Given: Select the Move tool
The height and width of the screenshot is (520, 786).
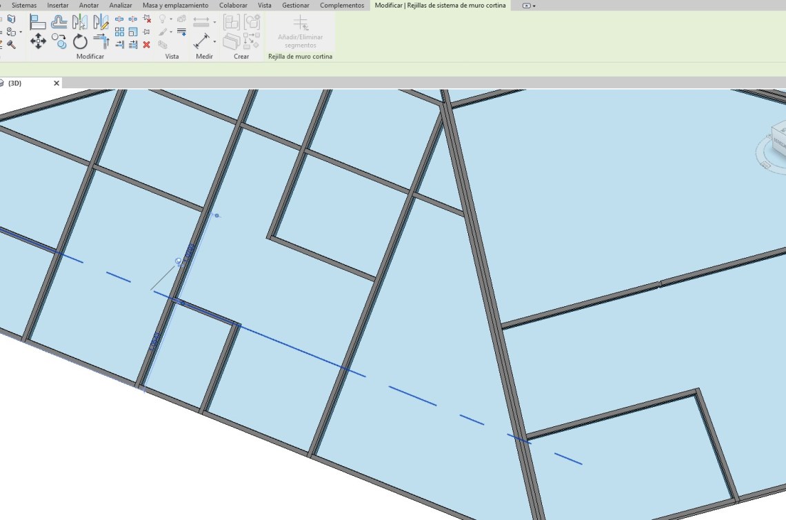Looking at the screenshot, I should tap(38, 42).
